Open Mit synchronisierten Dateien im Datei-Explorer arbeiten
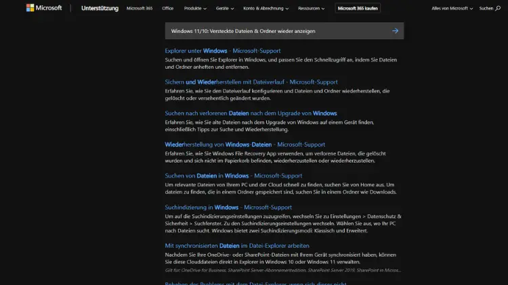Screen dimensions: 508x285 [x=237, y=246]
